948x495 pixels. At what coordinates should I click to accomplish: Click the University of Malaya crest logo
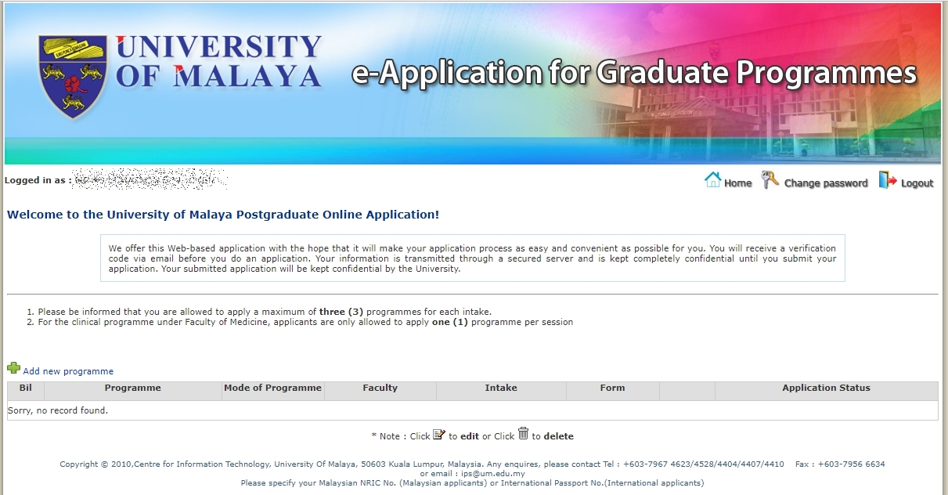[x=73, y=77]
